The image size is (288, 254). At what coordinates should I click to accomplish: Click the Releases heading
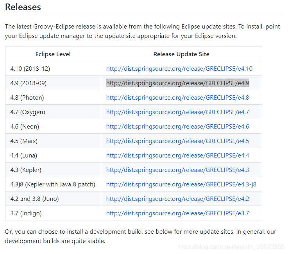tap(23, 7)
